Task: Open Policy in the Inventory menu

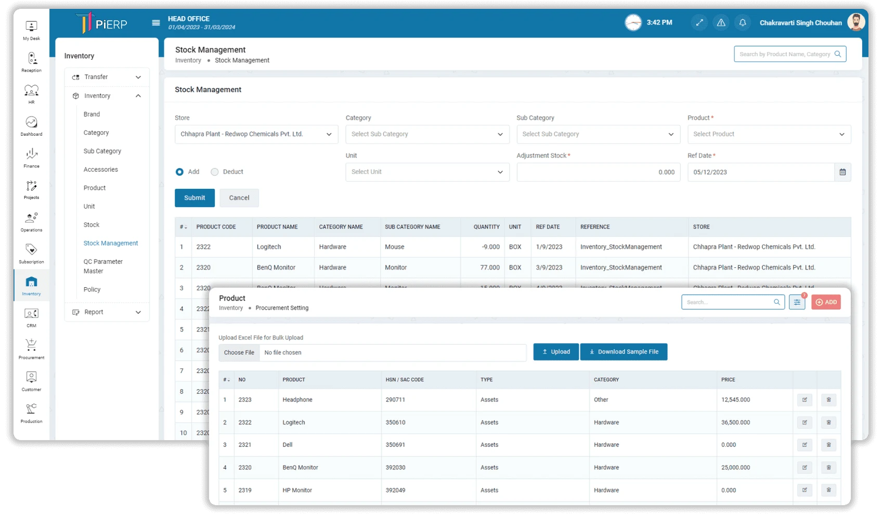Action: tap(92, 290)
